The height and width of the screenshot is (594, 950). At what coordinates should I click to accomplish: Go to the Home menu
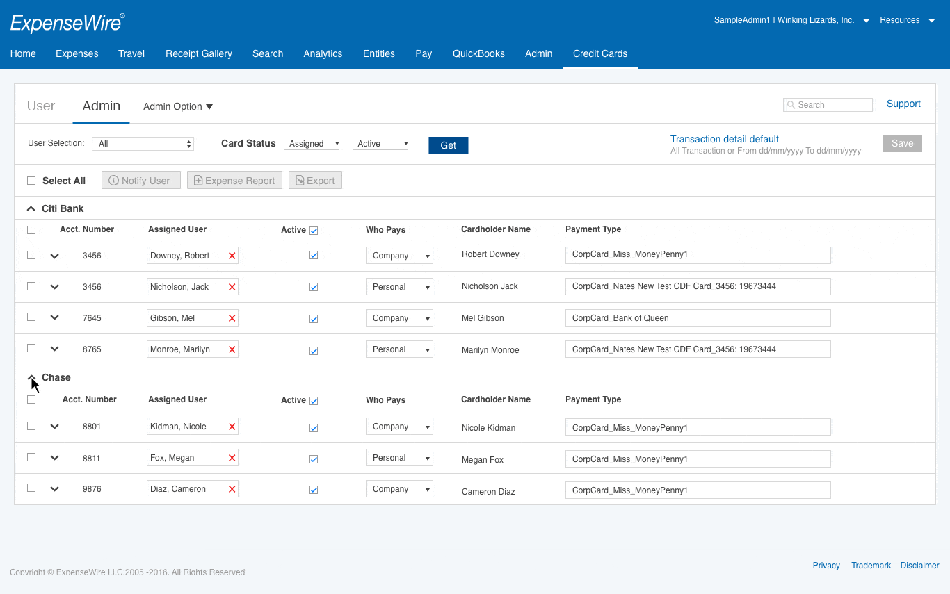pyautogui.click(x=23, y=53)
